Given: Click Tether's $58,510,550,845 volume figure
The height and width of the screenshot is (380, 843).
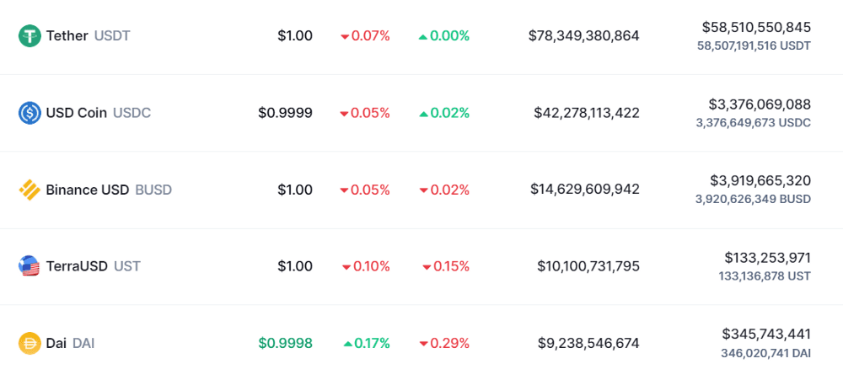Looking at the screenshot, I should pyautogui.click(x=756, y=27).
